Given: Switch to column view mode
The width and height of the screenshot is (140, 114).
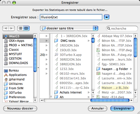Looking at the screenshot, I should tap(26, 28).
